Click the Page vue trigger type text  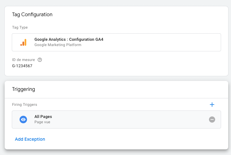click(x=42, y=122)
